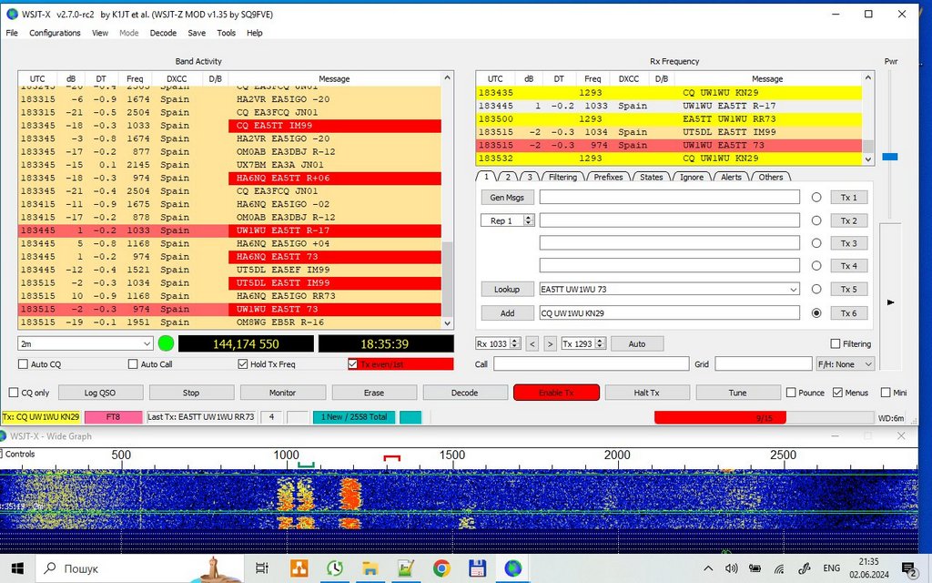The image size is (932, 583).
Task: Open the File menu
Action: coord(12,33)
